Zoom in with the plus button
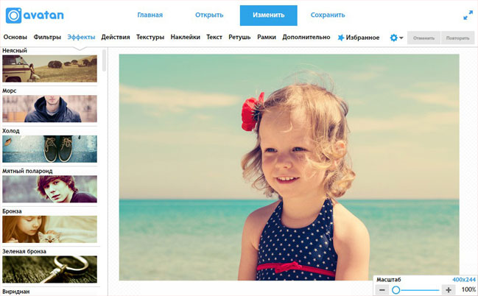 point(448,289)
